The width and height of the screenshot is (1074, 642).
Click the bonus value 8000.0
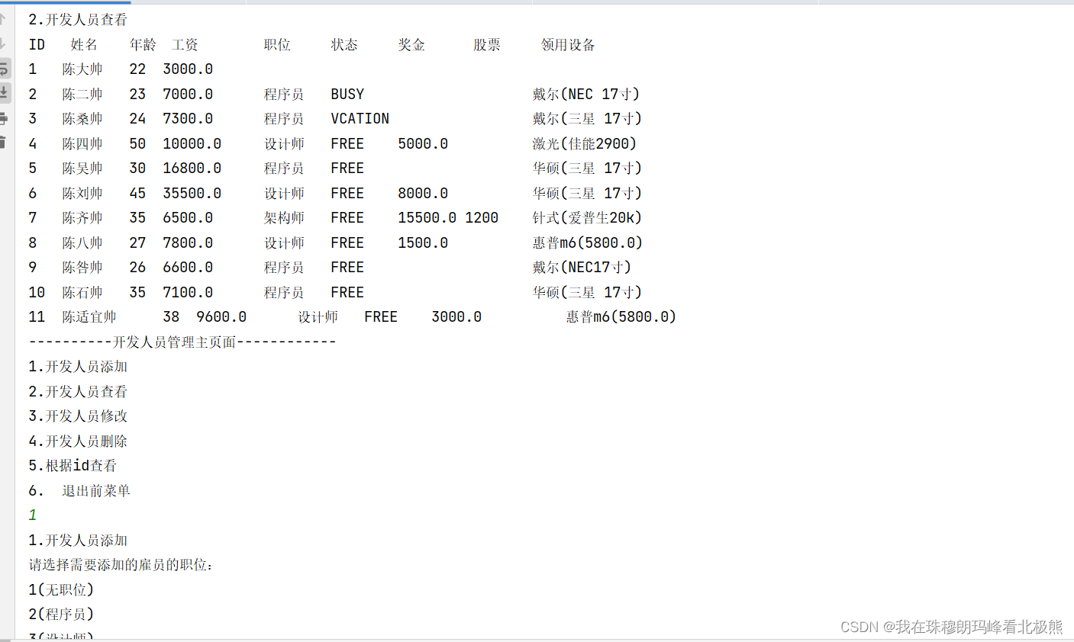[423, 193]
